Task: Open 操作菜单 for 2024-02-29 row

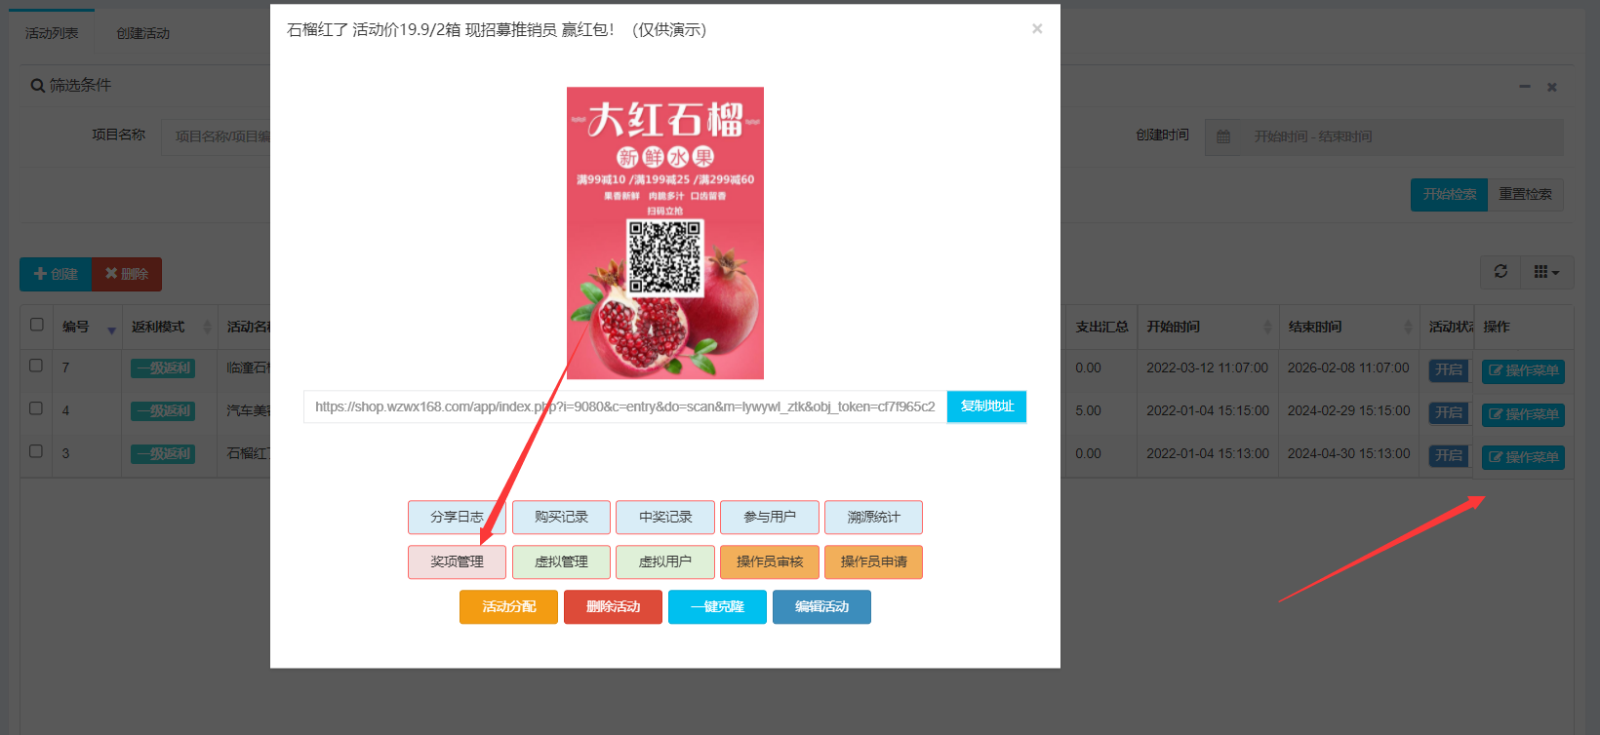Action: (x=1523, y=415)
